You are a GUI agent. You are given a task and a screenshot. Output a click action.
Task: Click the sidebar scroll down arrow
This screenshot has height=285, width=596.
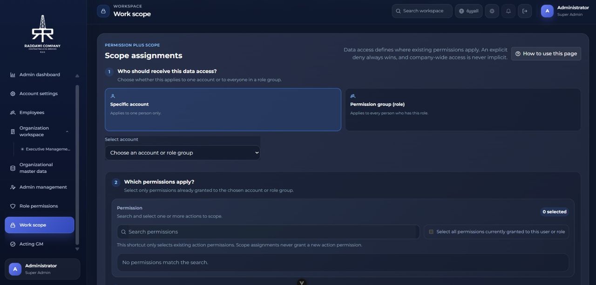coord(77,249)
